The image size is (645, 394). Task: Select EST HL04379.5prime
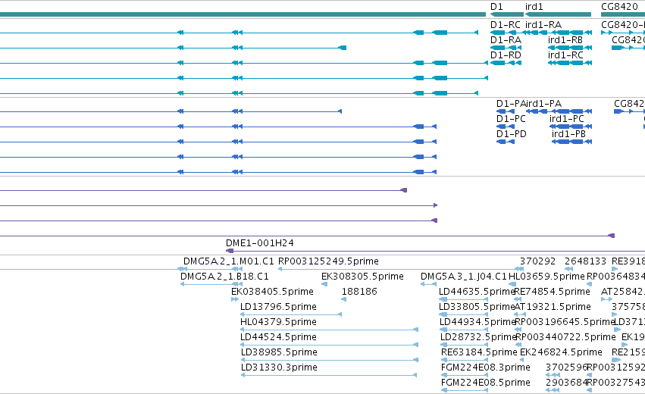pos(278,322)
